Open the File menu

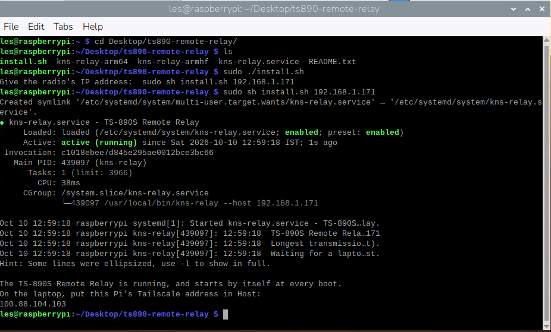(x=11, y=27)
